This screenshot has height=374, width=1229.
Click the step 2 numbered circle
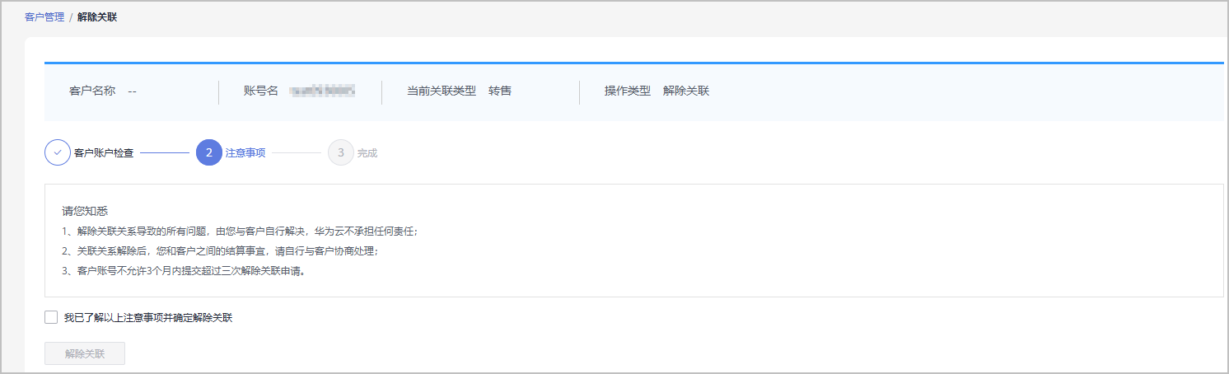(209, 152)
